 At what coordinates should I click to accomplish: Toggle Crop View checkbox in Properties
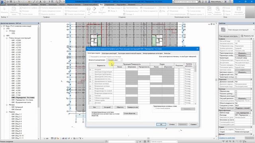pyautogui.click(x=236, y=91)
